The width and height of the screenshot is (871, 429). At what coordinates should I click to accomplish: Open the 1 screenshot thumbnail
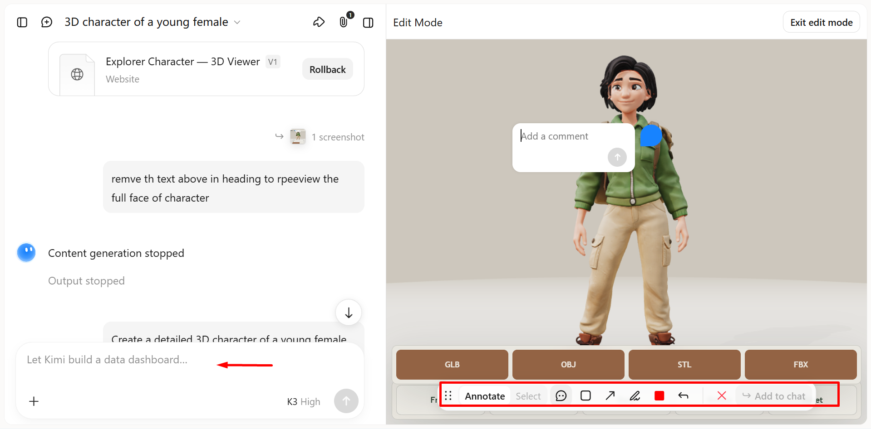(298, 136)
